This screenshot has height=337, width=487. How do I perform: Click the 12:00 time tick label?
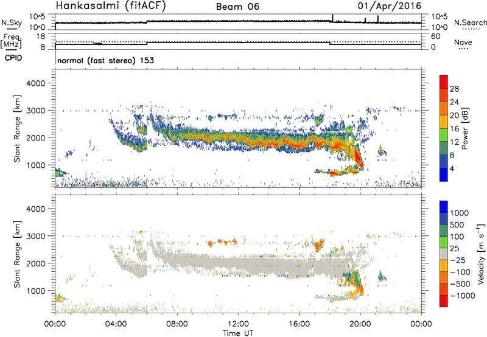click(x=238, y=324)
